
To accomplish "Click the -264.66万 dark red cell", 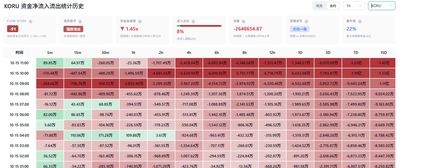I will (x=50, y=84).
